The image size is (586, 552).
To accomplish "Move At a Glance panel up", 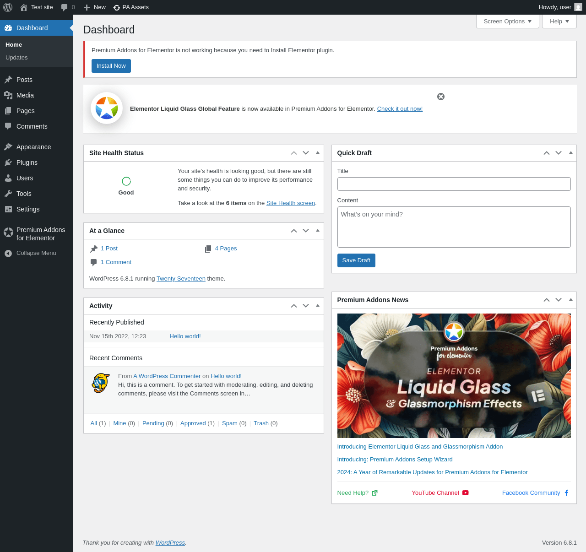I will (294, 231).
